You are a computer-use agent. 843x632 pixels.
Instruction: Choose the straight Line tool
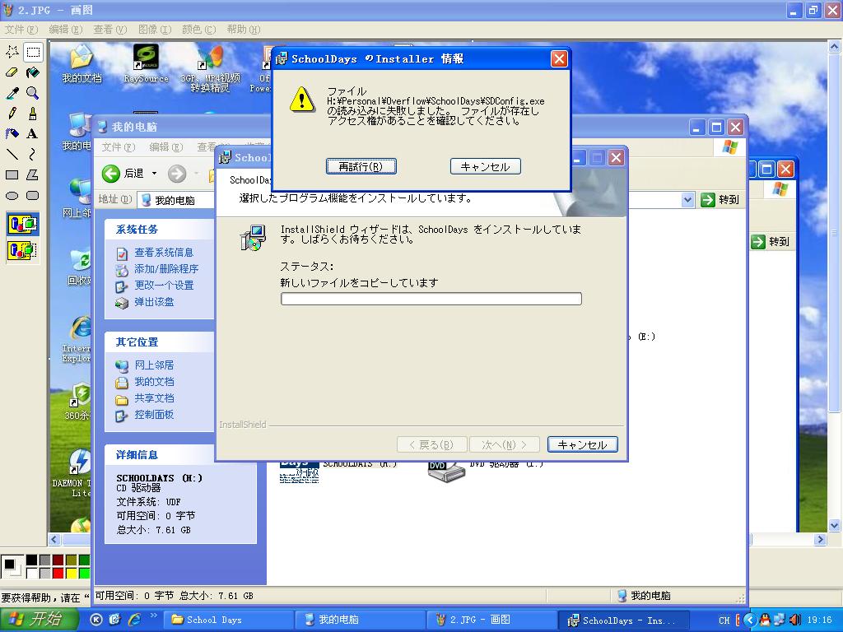coord(12,154)
